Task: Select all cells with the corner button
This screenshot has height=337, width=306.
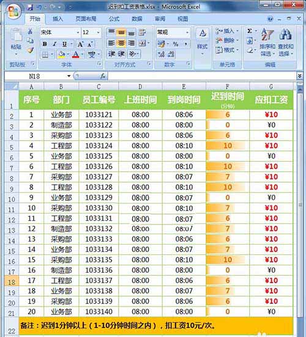Action: 12,87
